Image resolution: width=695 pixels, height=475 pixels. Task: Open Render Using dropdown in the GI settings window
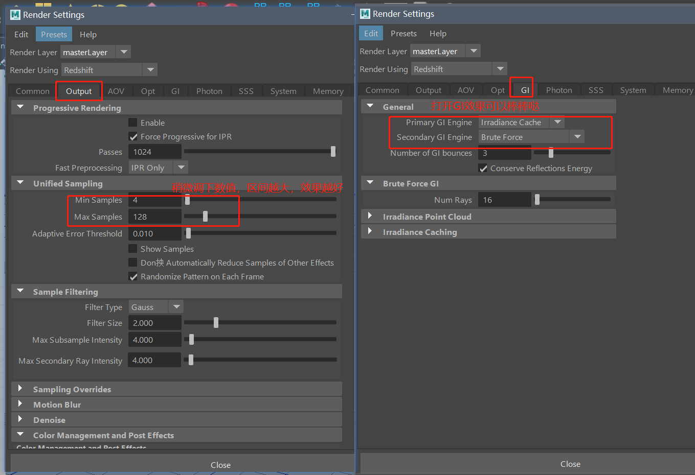coord(459,69)
